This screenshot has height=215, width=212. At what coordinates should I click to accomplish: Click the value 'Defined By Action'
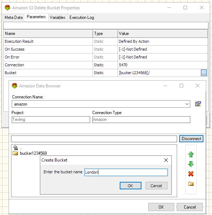[x=134, y=41]
